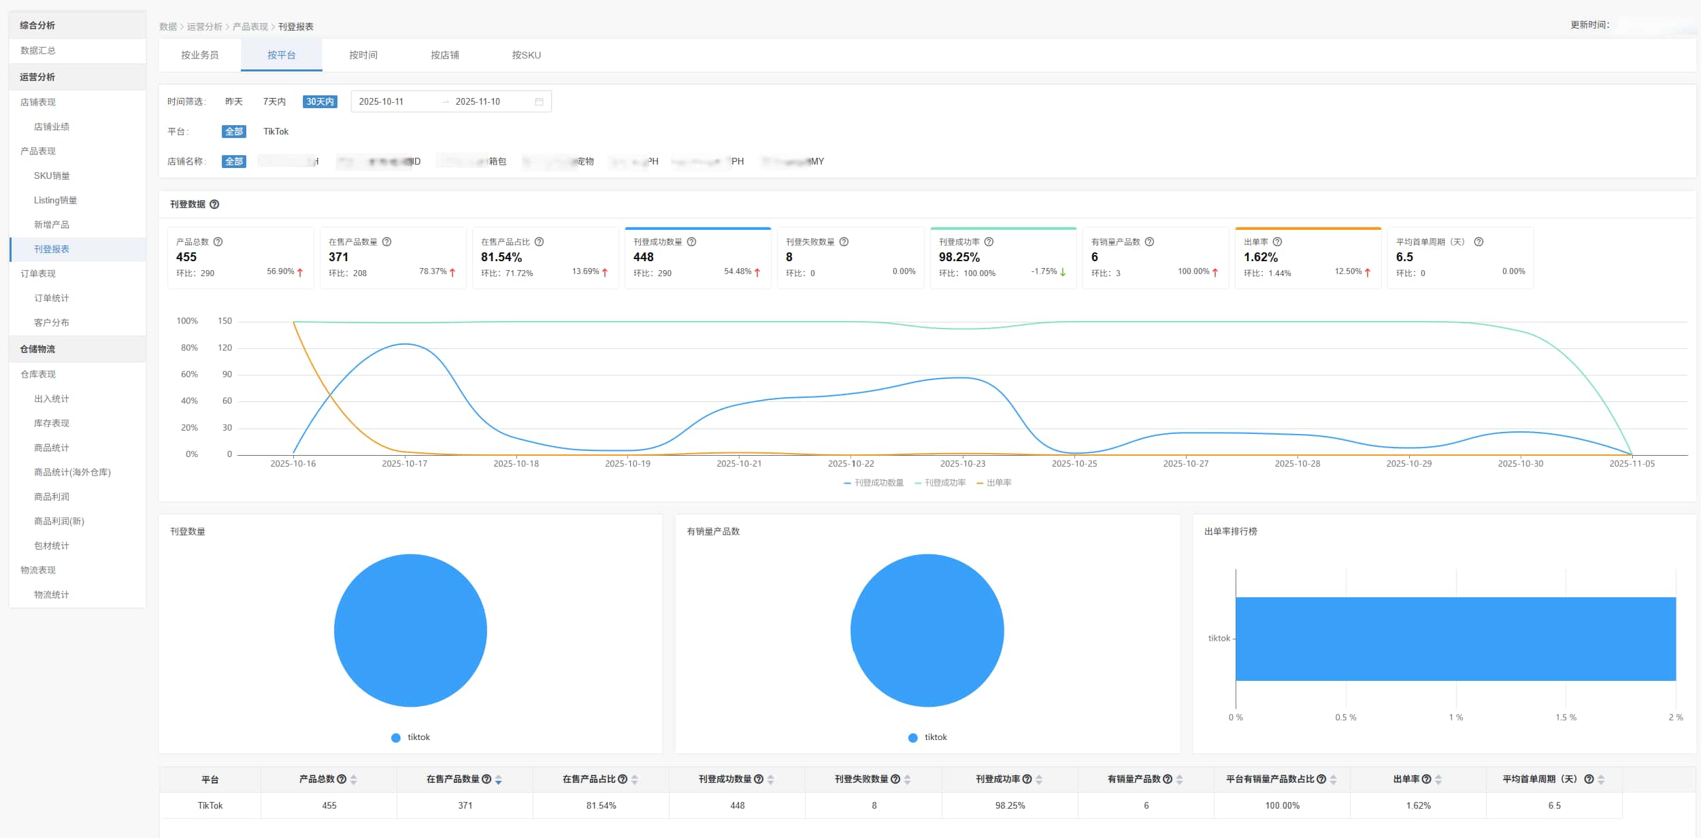Click help icon beside 出单率 card
This screenshot has width=1701, height=838.
point(1278,241)
